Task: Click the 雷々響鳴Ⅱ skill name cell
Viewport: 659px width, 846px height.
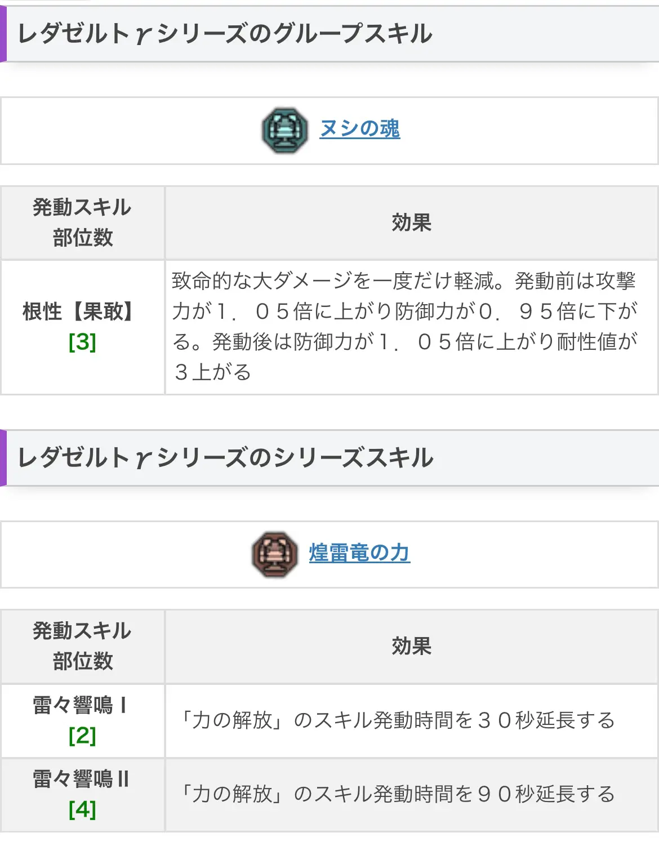Action: click(83, 795)
